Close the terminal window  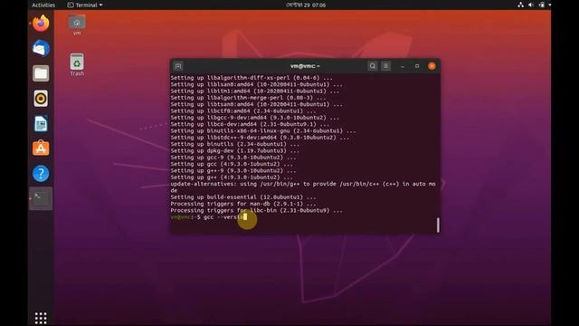click(x=432, y=66)
